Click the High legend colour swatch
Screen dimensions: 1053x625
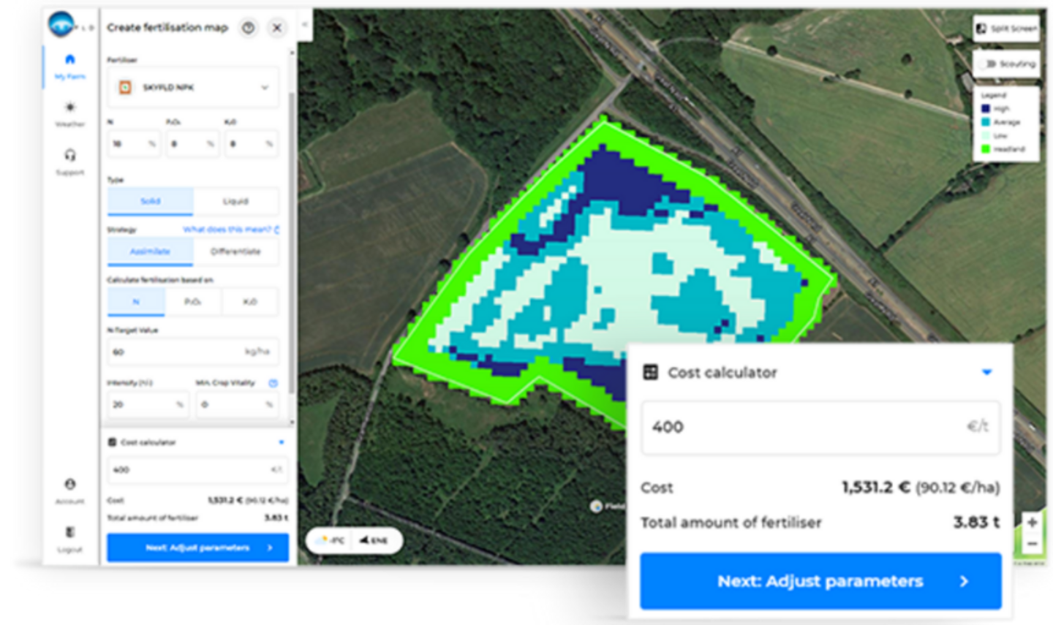coord(986,109)
